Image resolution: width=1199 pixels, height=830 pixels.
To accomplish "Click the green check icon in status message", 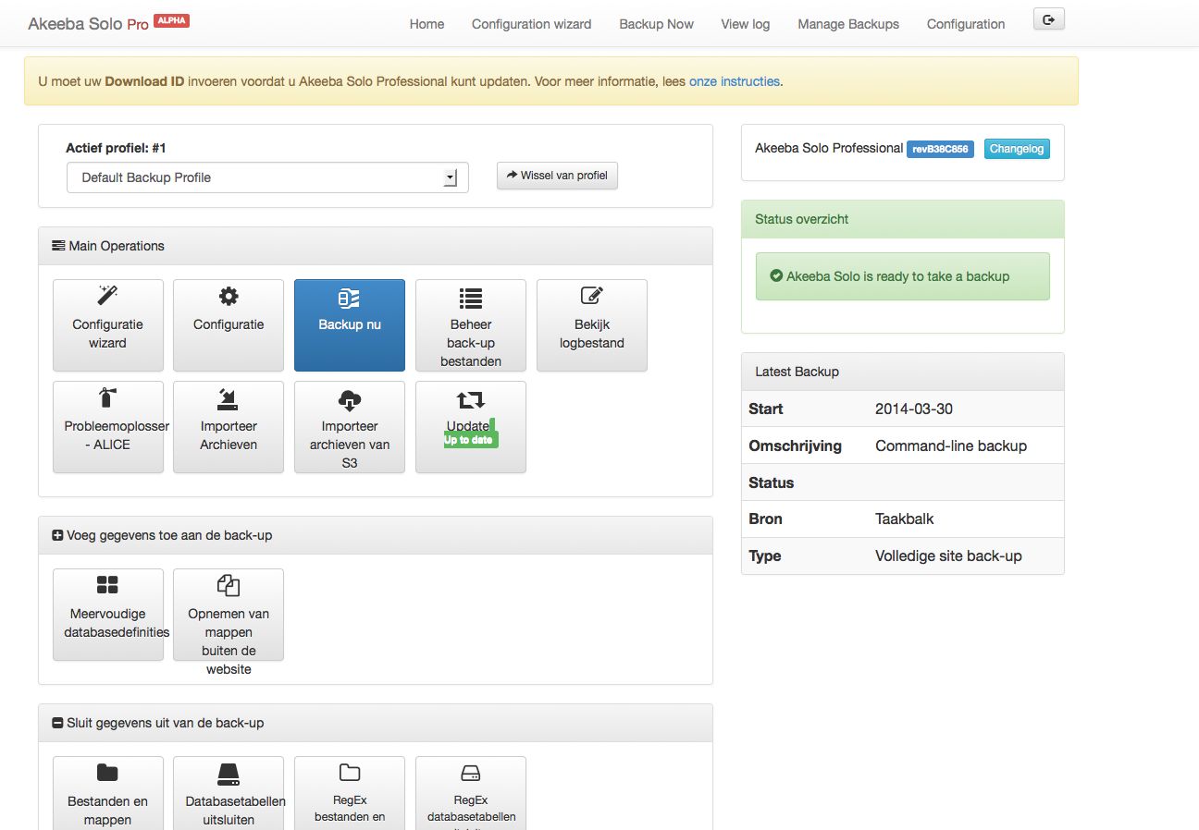I will tap(777, 276).
